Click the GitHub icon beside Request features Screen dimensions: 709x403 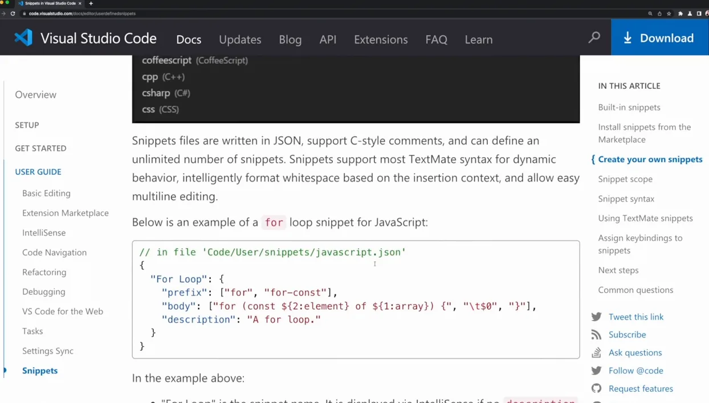pyautogui.click(x=596, y=388)
